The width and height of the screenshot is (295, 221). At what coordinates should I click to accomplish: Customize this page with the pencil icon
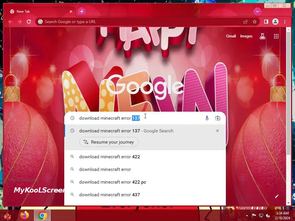(x=277, y=196)
